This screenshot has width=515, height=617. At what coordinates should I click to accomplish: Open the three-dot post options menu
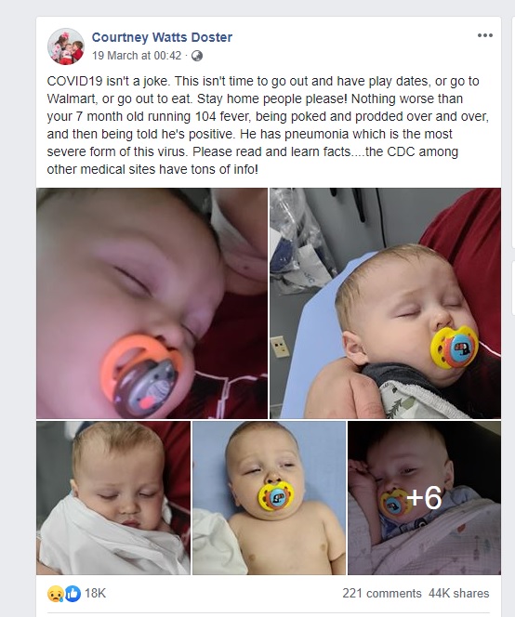pyautogui.click(x=484, y=35)
